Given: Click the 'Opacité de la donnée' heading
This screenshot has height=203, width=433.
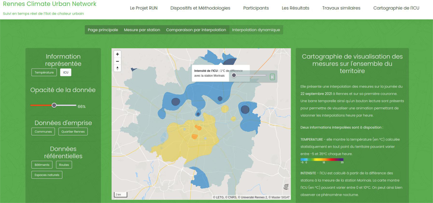Looking at the screenshot, I should pyautogui.click(x=63, y=90).
